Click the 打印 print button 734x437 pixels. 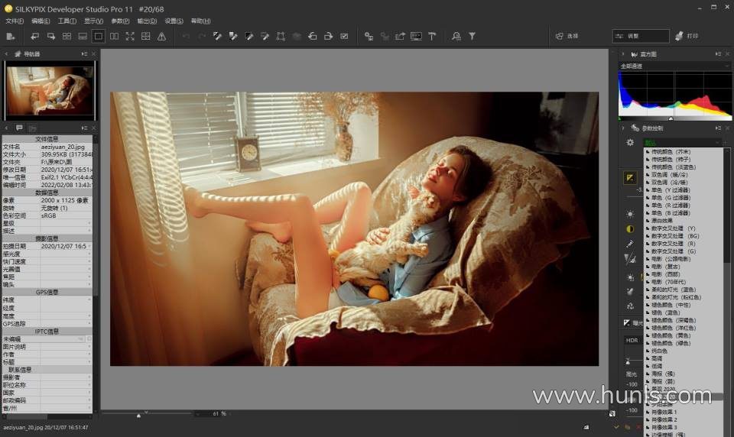click(687, 36)
